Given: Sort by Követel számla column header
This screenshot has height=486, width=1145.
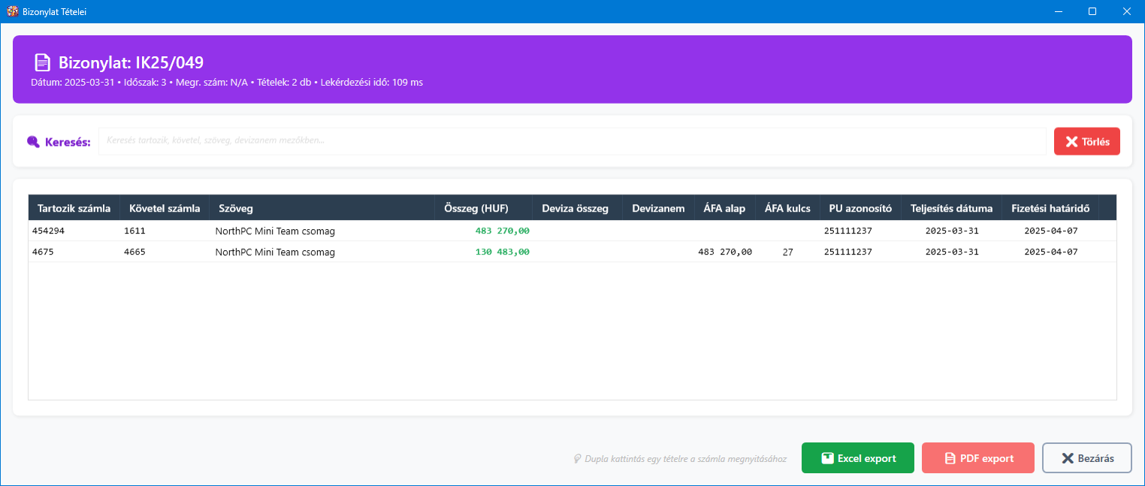Looking at the screenshot, I should coord(164,208).
